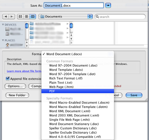Choose Word Document (.docx) format
Image resolution: width=149 pixels, height=140 pixels.
[x=78, y=54]
